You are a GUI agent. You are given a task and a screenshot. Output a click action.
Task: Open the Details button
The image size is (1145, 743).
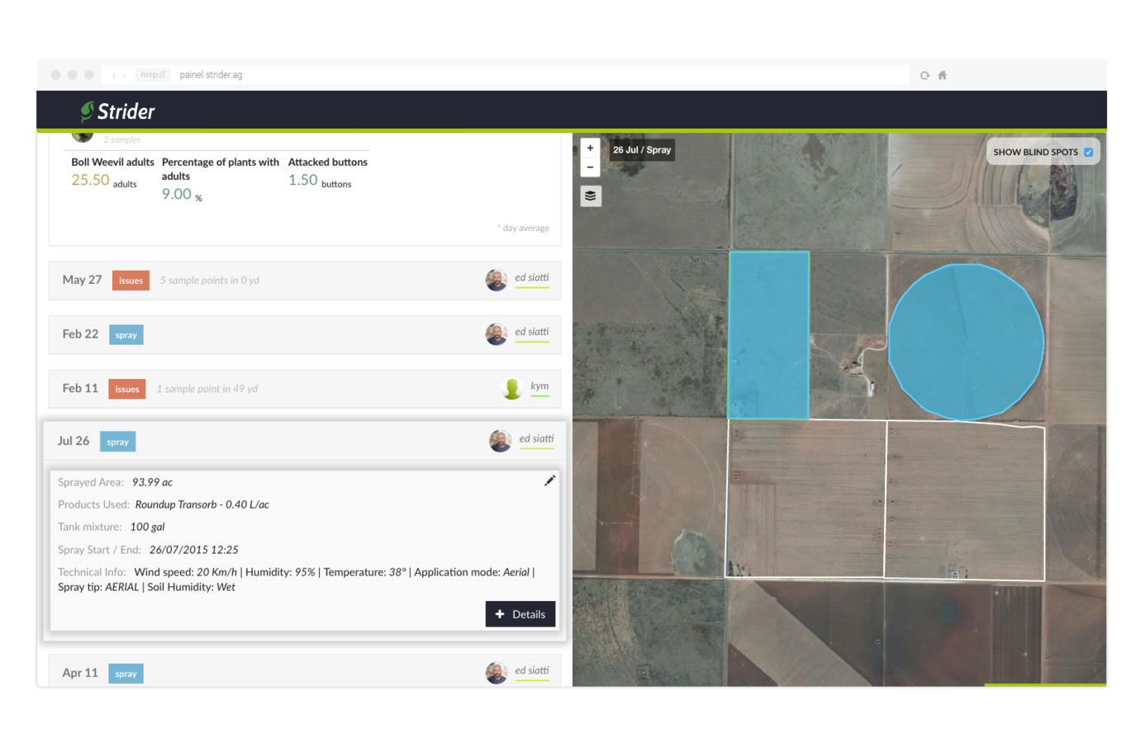pos(520,614)
